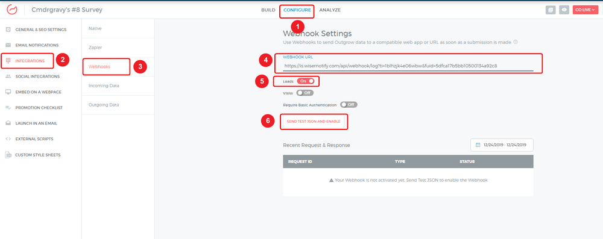603x239 pixels.
Task: Turn off the Leads toggle
Action: click(305, 81)
